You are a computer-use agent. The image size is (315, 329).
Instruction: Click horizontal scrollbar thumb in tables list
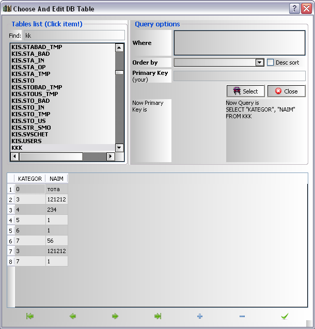click(x=51, y=156)
